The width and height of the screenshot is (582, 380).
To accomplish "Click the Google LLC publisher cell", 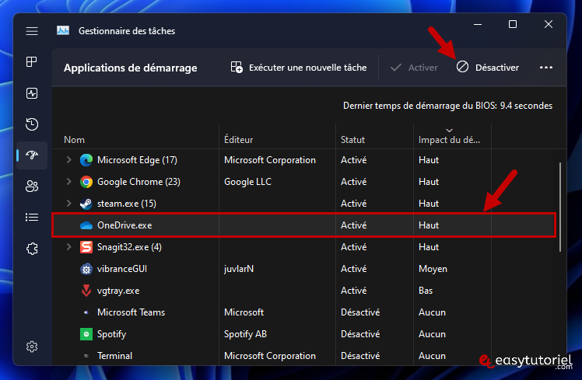I will 247,182.
